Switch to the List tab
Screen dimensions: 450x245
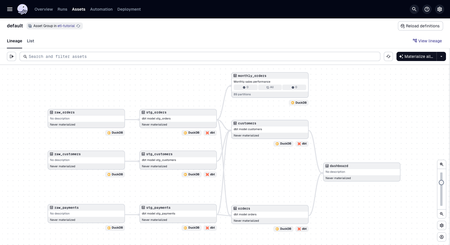click(30, 41)
